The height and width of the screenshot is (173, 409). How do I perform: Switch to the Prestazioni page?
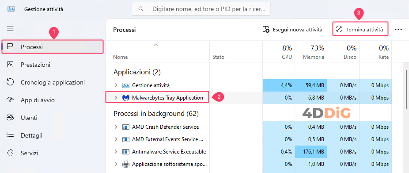click(53, 64)
